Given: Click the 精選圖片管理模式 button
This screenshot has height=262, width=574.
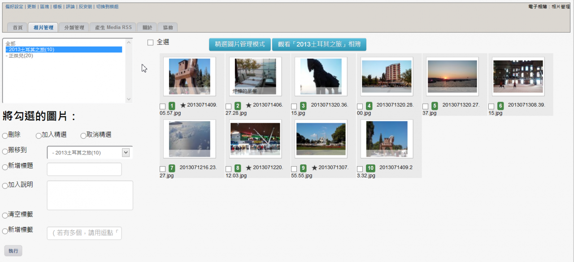Looking at the screenshot, I should point(240,44).
